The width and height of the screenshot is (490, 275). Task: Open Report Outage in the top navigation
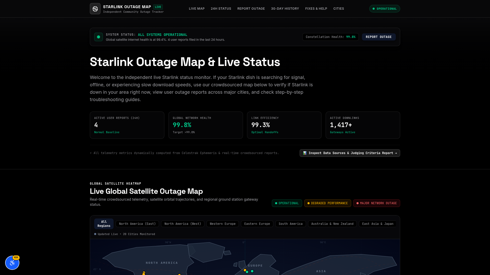251,9
